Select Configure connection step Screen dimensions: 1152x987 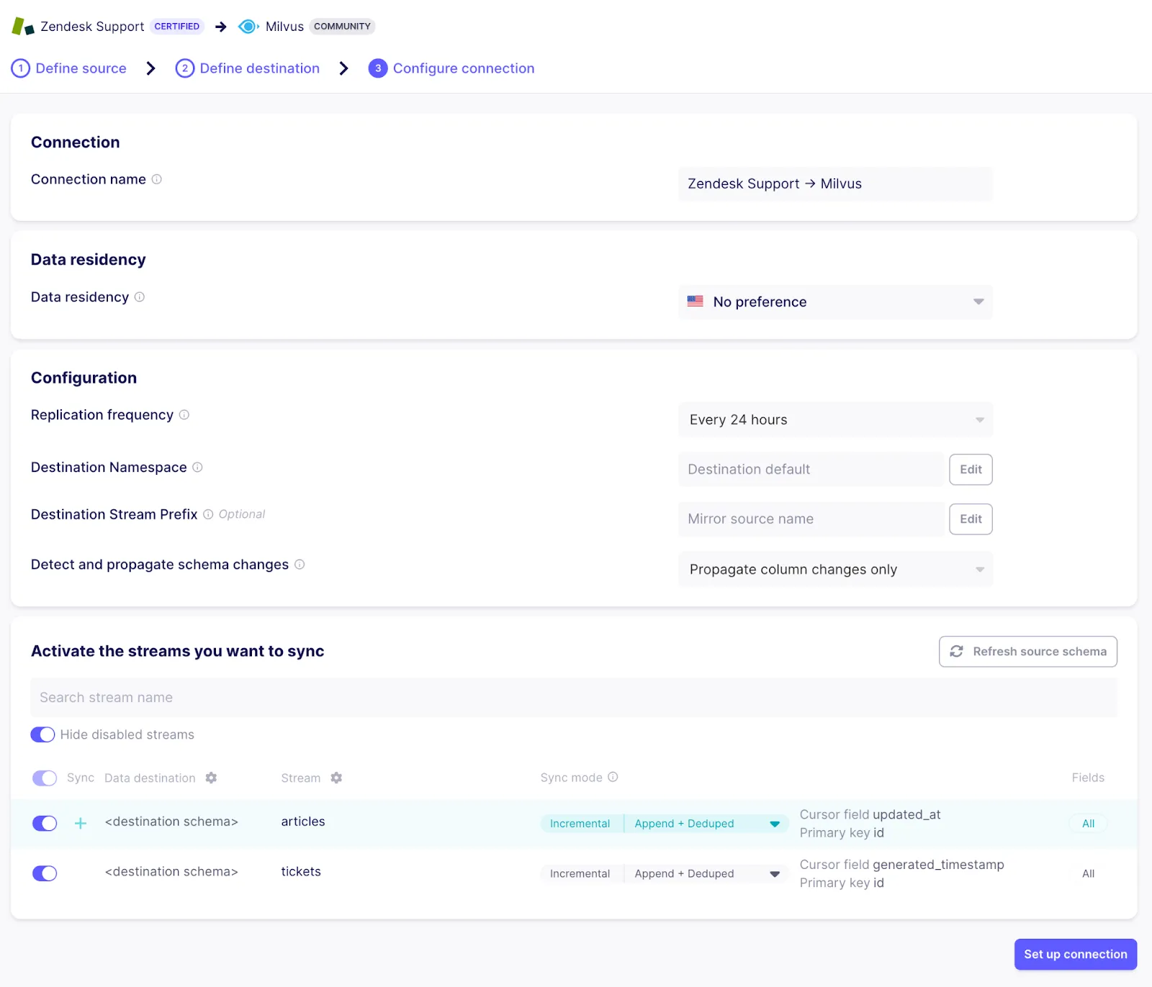coord(464,68)
